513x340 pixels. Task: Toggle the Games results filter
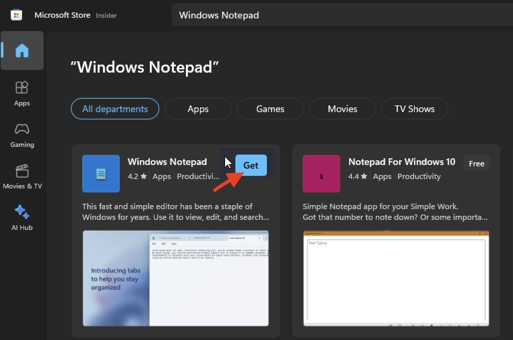point(270,109)
